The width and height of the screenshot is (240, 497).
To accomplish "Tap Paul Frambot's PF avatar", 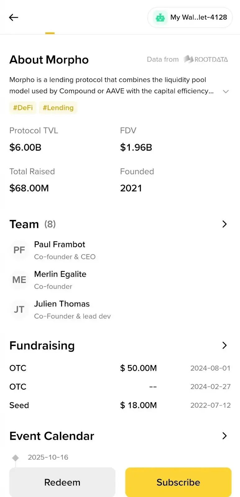I will (19, 250).
